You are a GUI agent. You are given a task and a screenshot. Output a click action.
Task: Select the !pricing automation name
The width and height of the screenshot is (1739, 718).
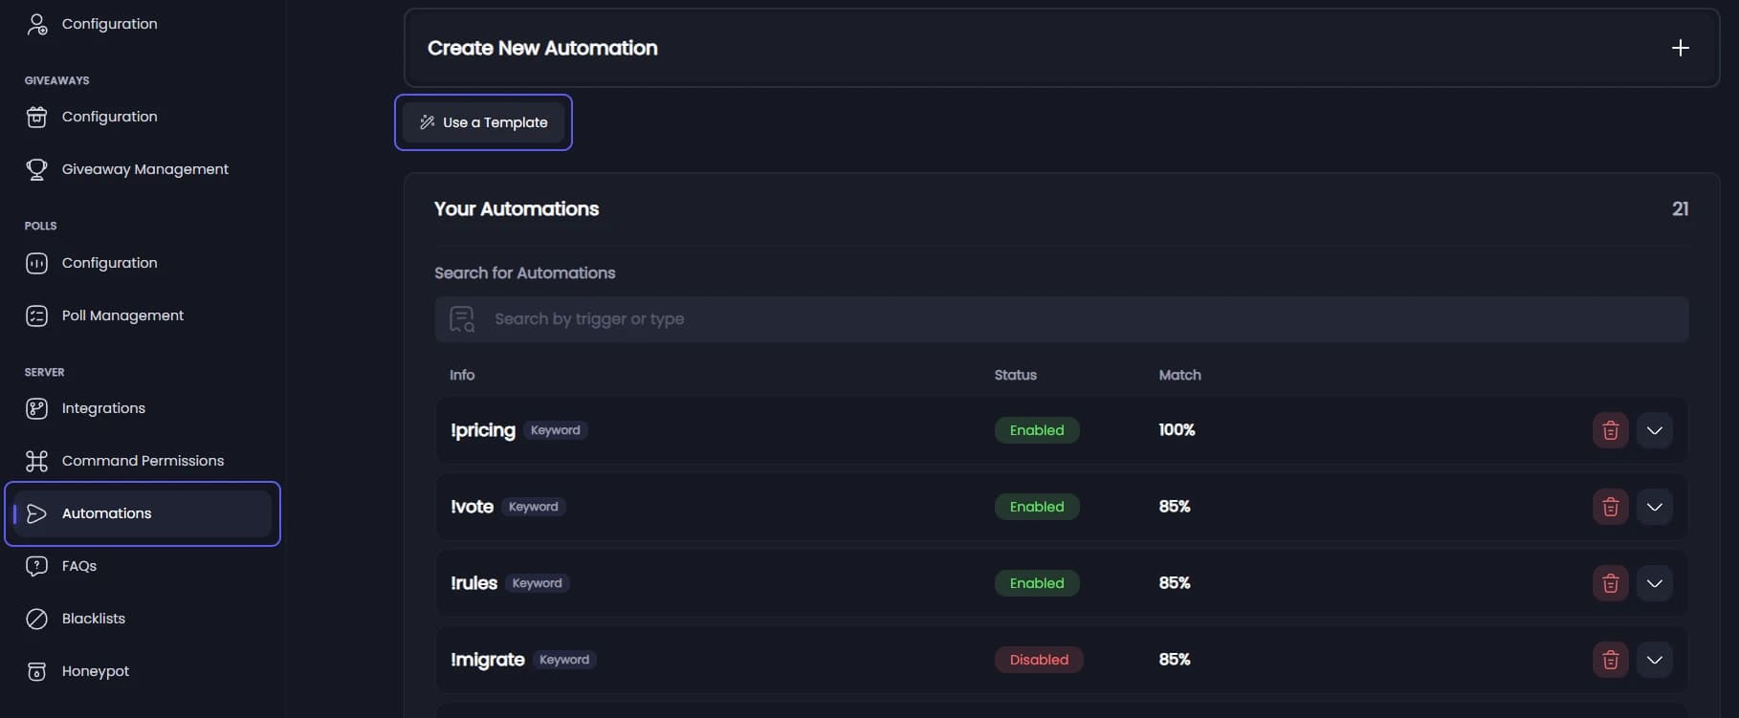point(483,430)
